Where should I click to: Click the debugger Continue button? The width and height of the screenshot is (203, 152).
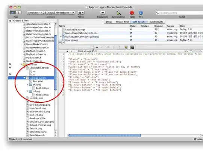[97, 47]
